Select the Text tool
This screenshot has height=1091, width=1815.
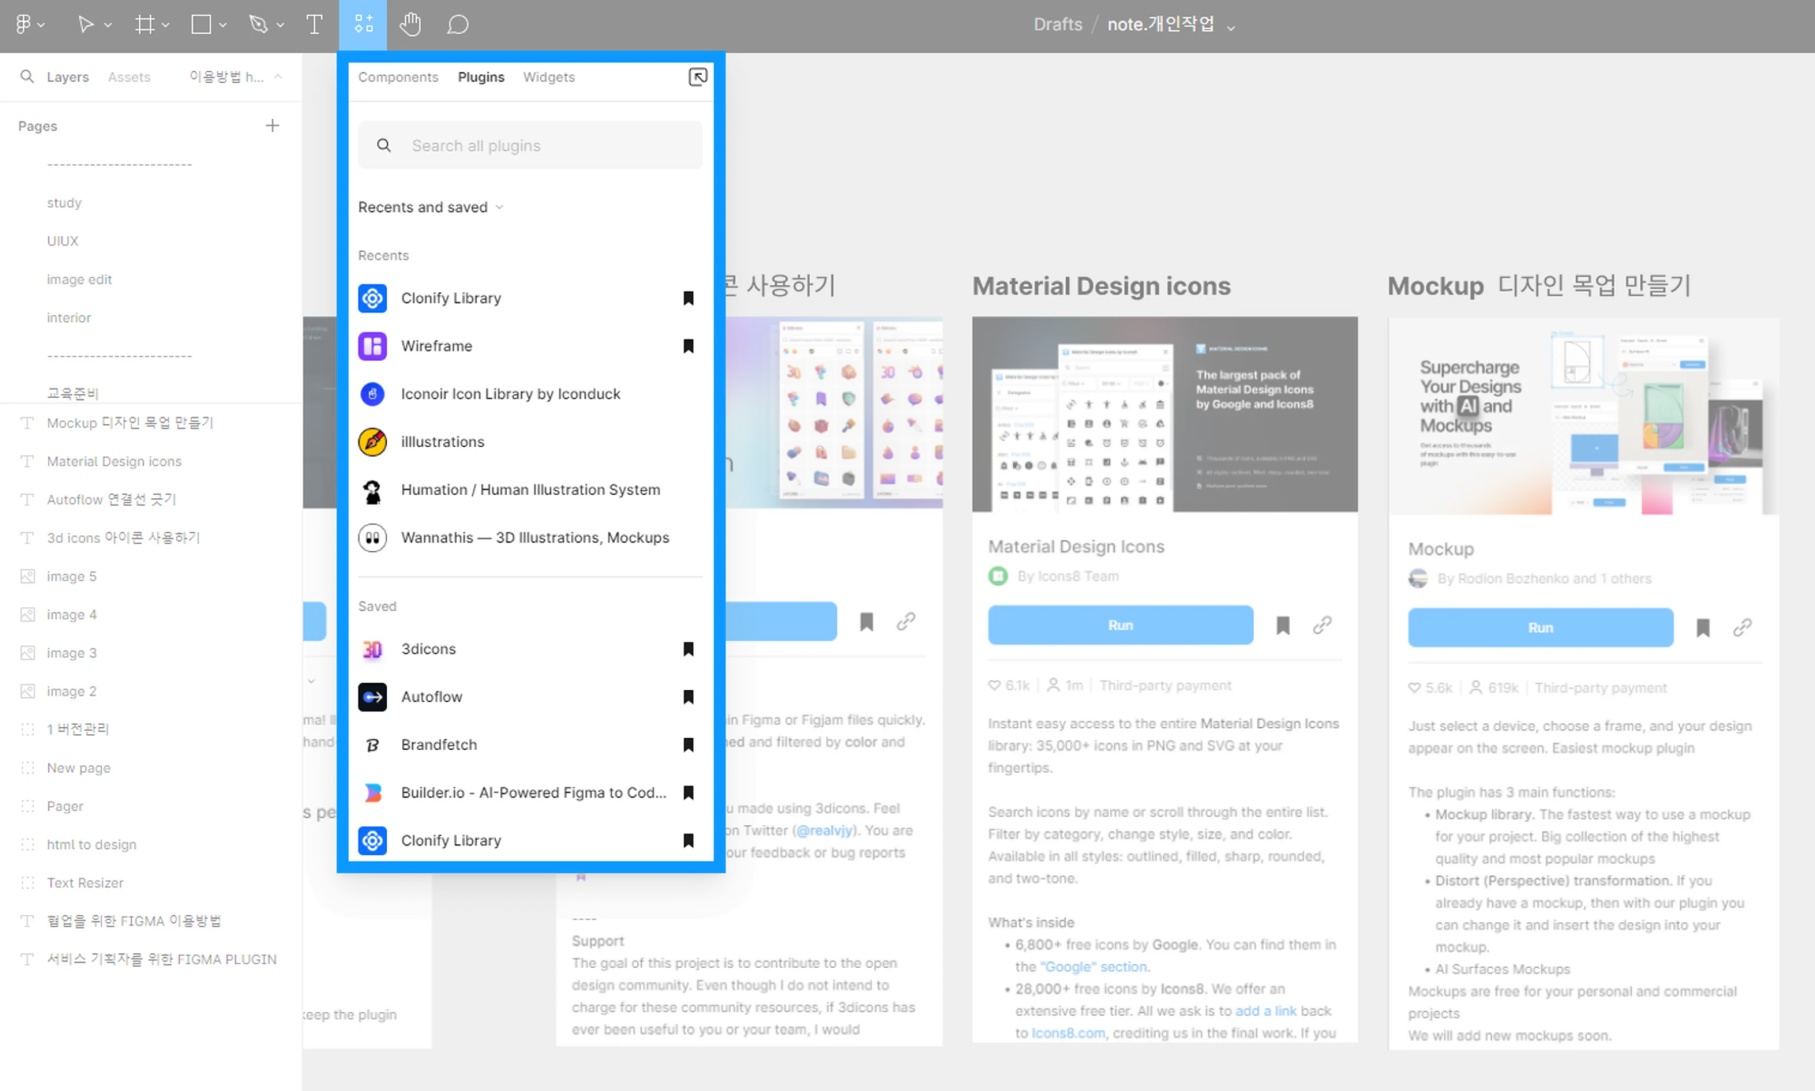coord(314,24)
